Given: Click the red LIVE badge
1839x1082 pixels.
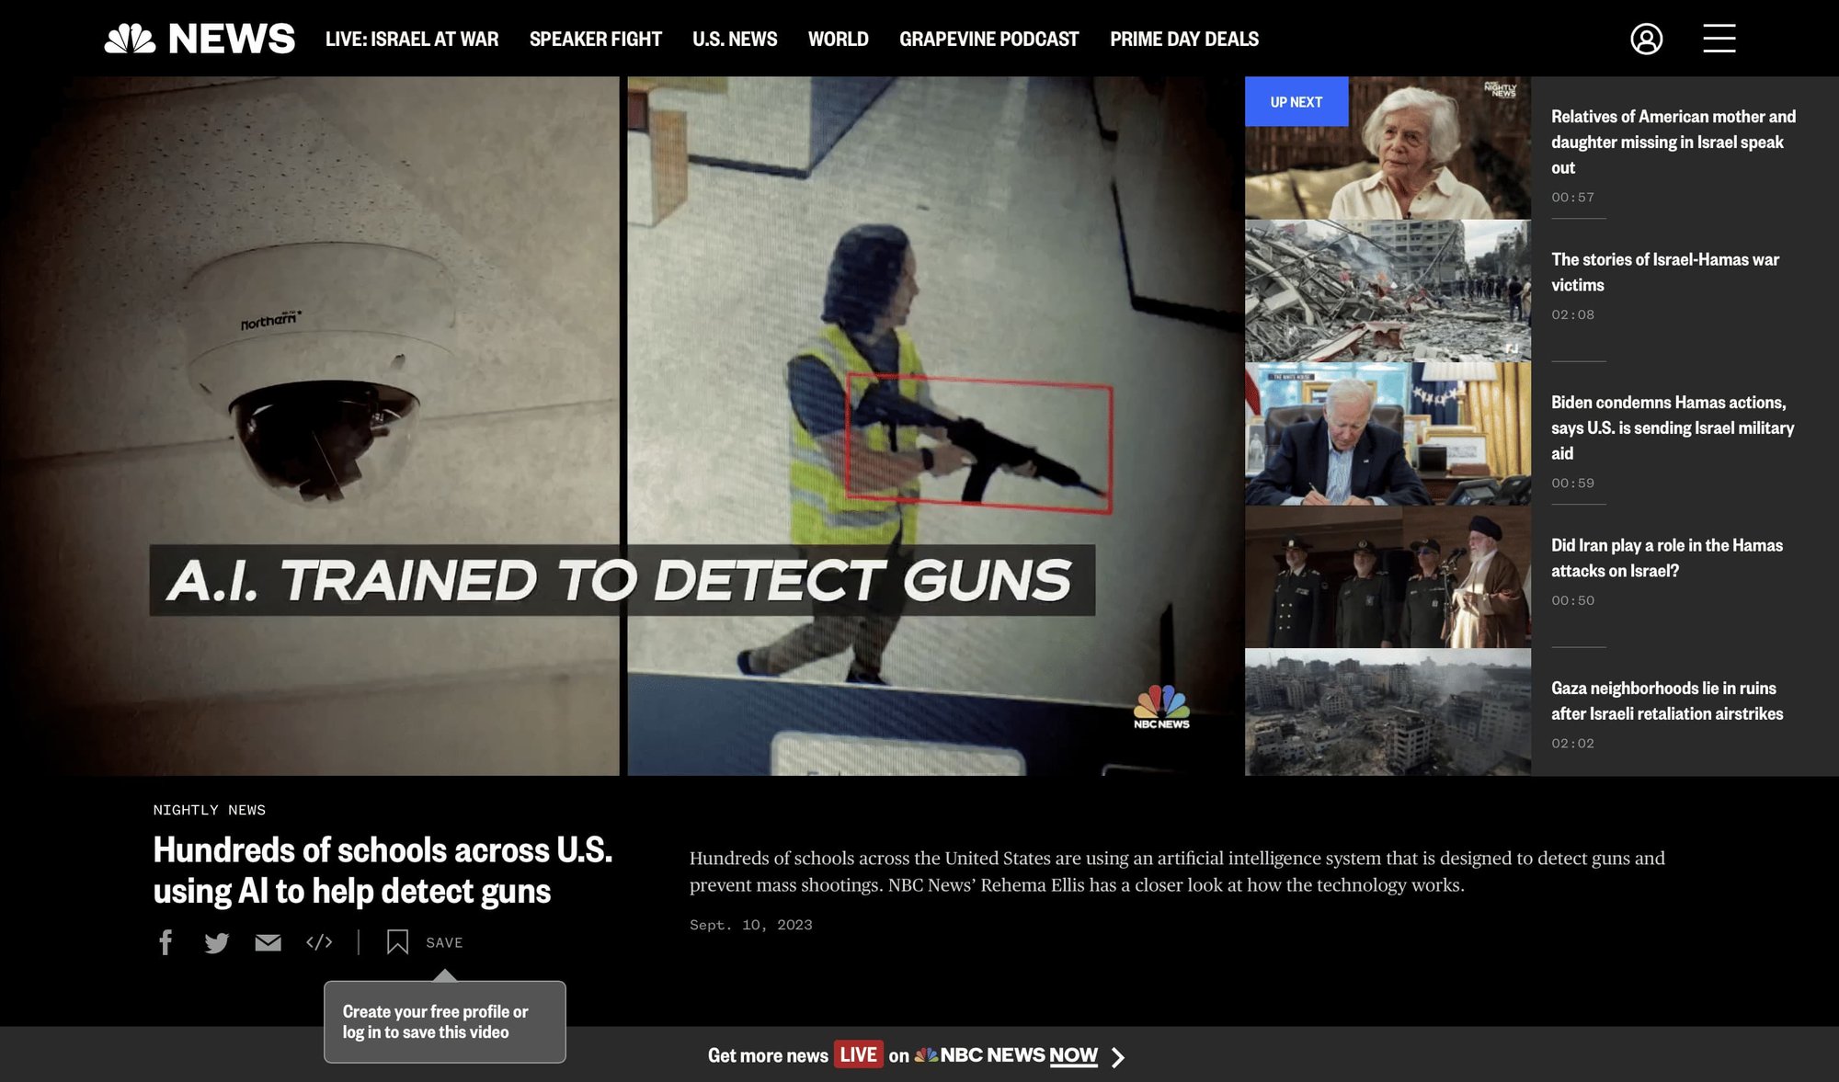Looking at the screenshot, I should tap(856, 1054).
